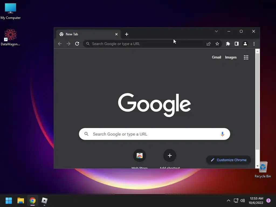Open File Explorer from the taskbar
The width and height of the screenshot is (276, 207).
point(20,201)
